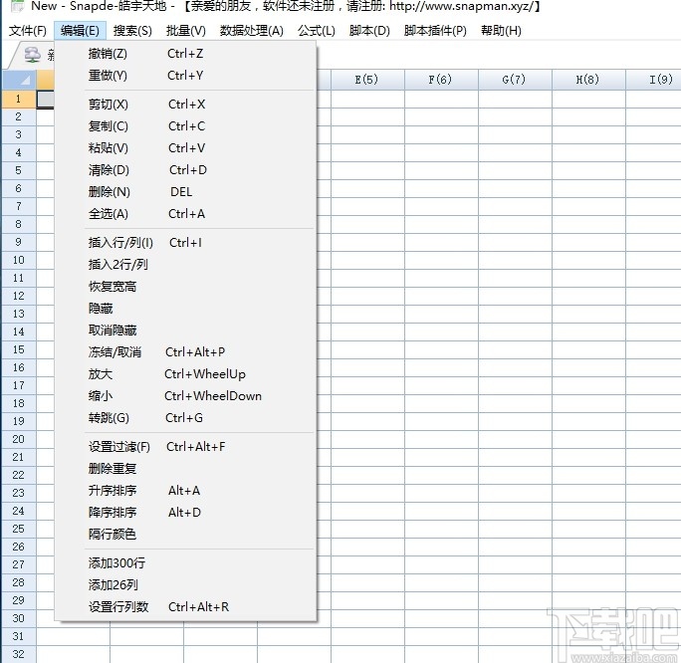Image resolution: width=681 pixels, height=663 pixels.
Task: Select column header E(5)
Action: (367, 80)
